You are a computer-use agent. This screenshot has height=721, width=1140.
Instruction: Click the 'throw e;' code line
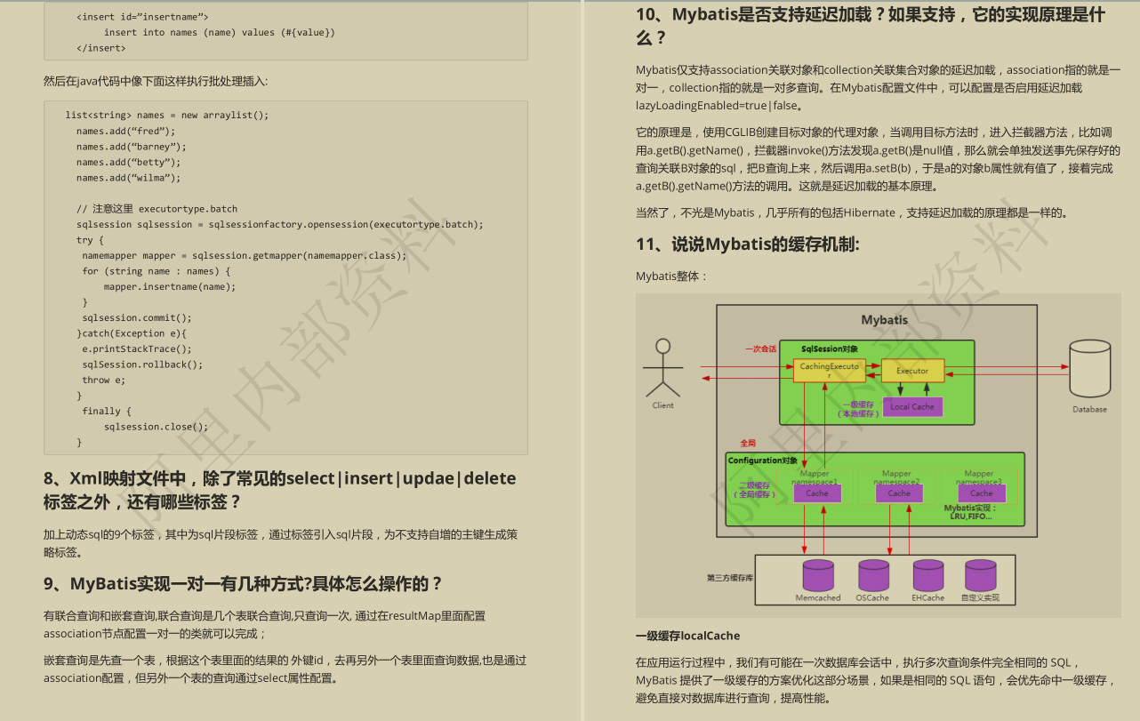click(x=104, y=380)
